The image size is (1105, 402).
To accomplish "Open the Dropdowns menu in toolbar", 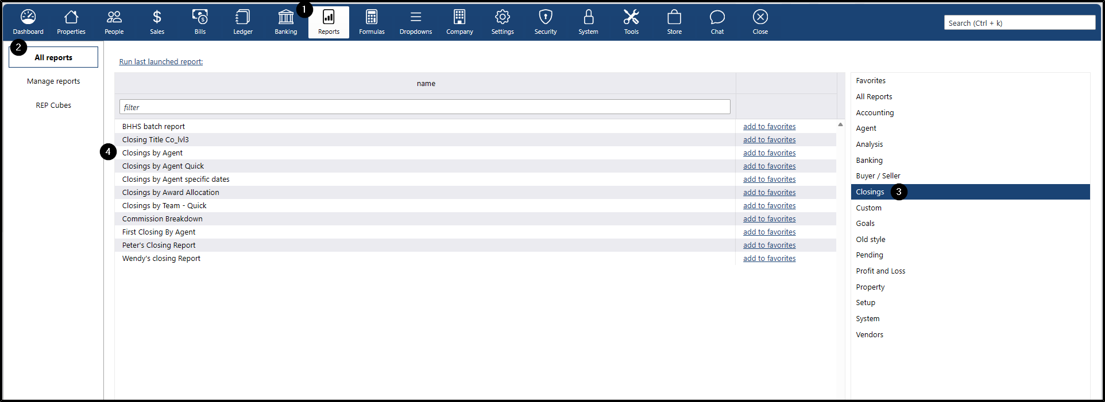I will coord(415,17).
